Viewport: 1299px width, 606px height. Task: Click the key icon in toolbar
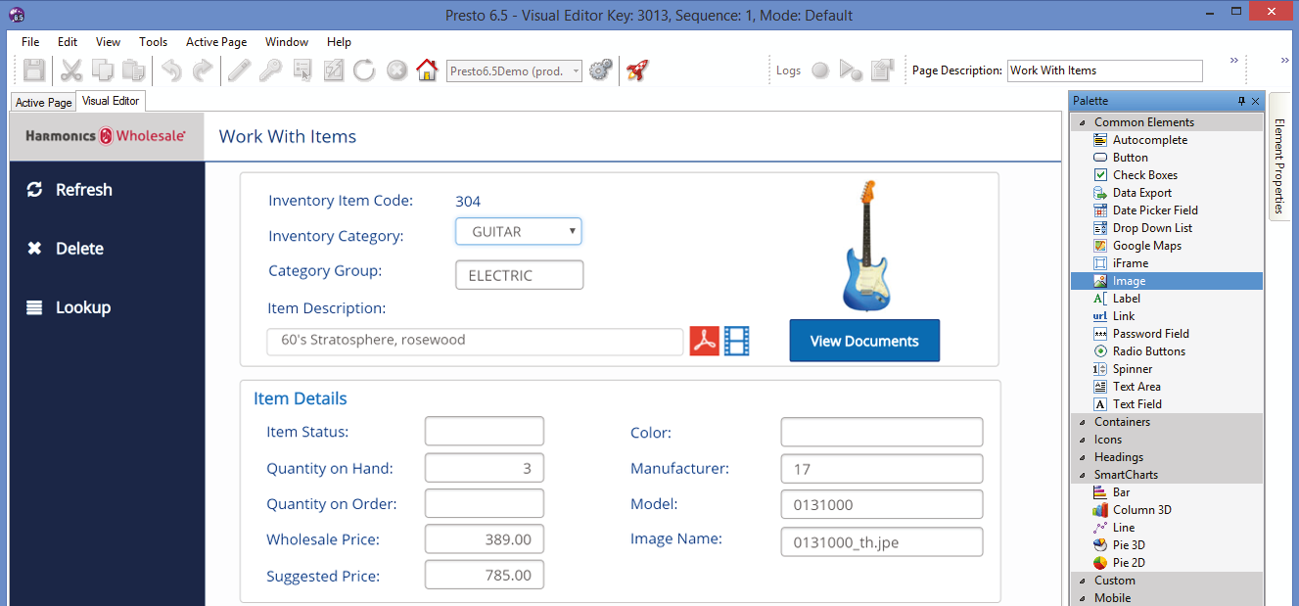(x=270, y=70)
